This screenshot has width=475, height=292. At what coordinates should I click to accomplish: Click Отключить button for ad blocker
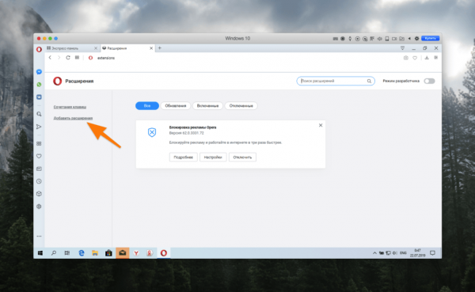(242, 157)
